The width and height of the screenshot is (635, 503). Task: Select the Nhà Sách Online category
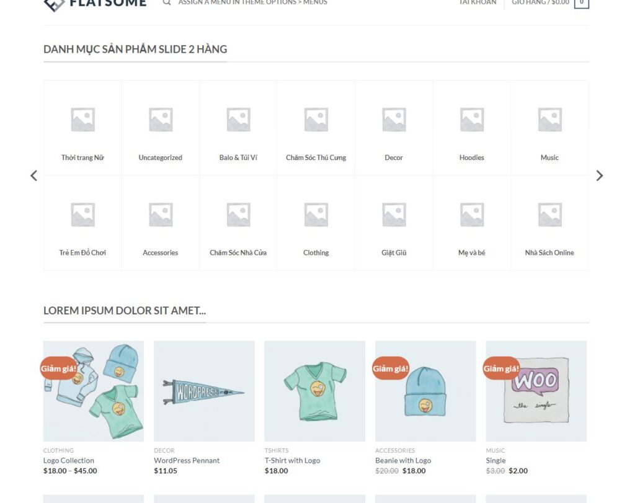549,252
